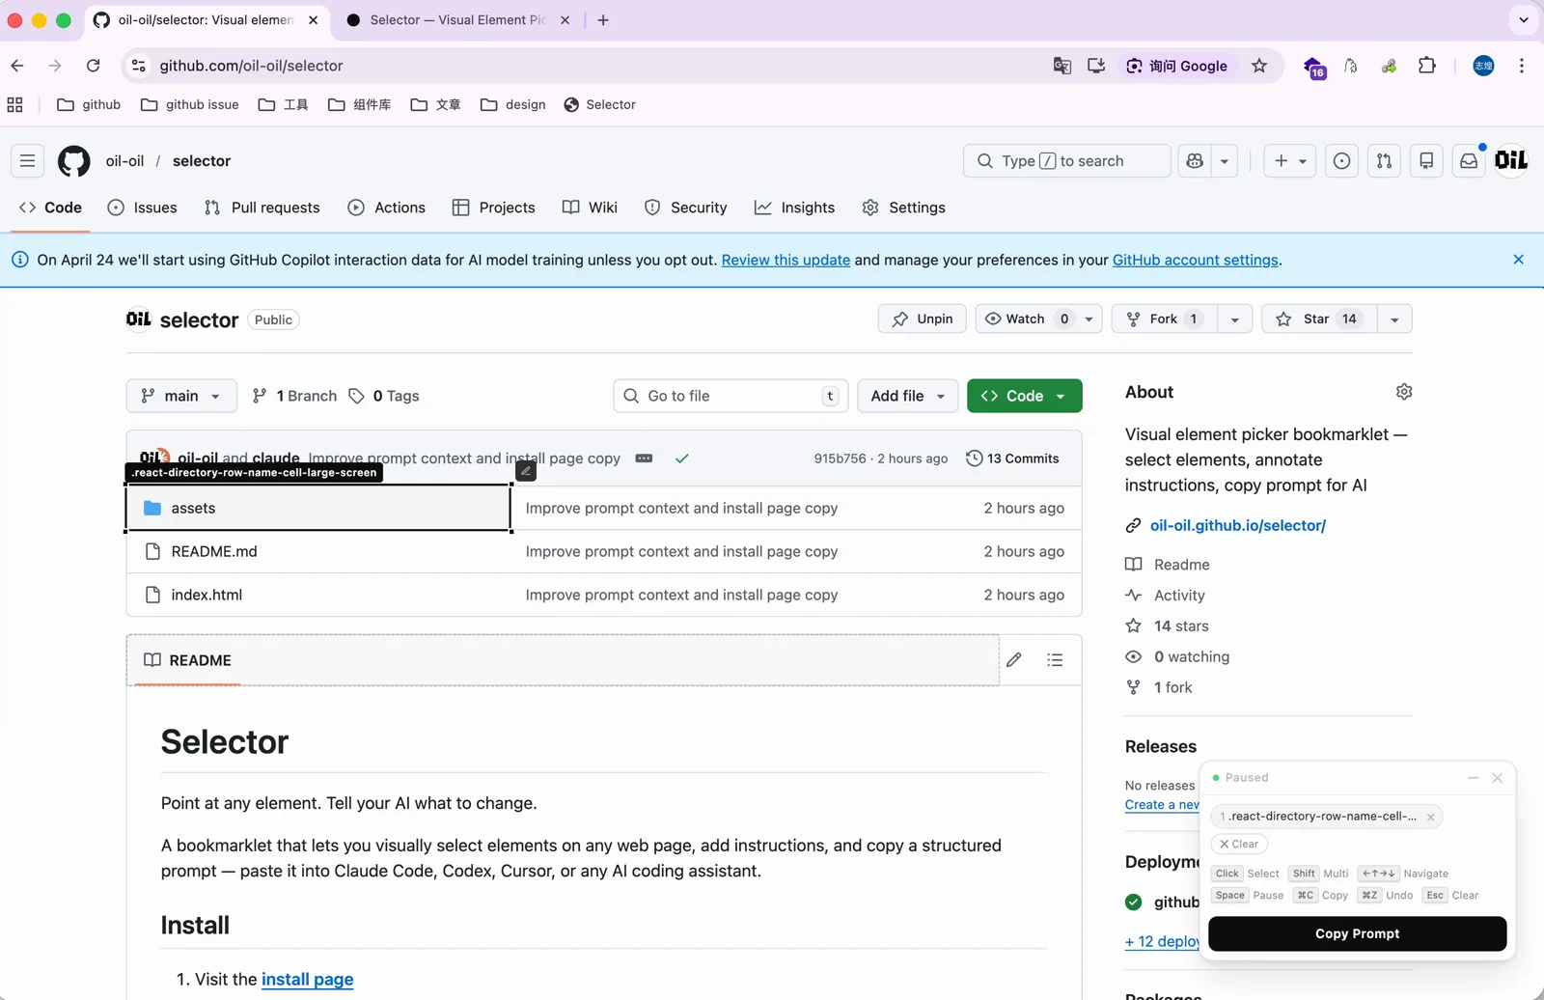Viewport: 1544px width, 1000px height.
Task: Open the oil-oil.github.io/selector link
Action: (1238, 525)
